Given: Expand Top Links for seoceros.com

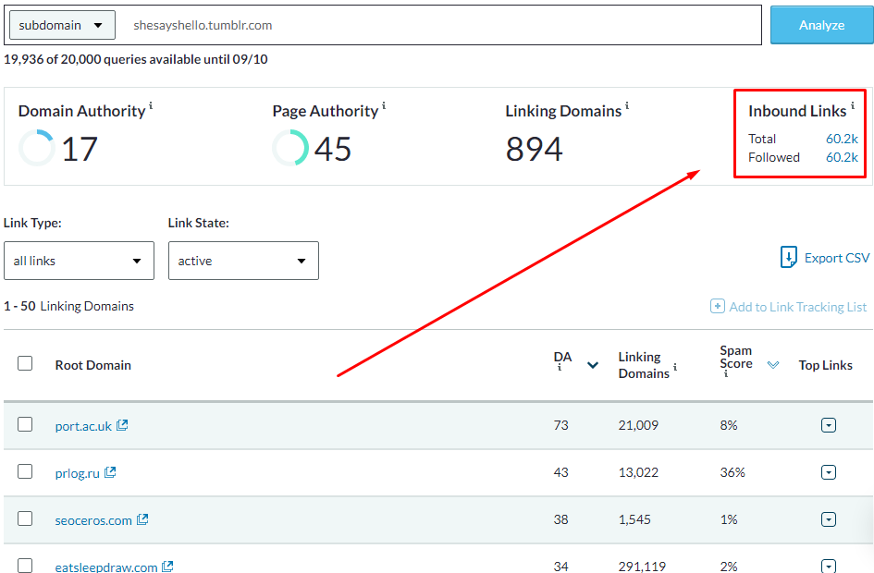Looking at the screenshot, I should [829, 519].
